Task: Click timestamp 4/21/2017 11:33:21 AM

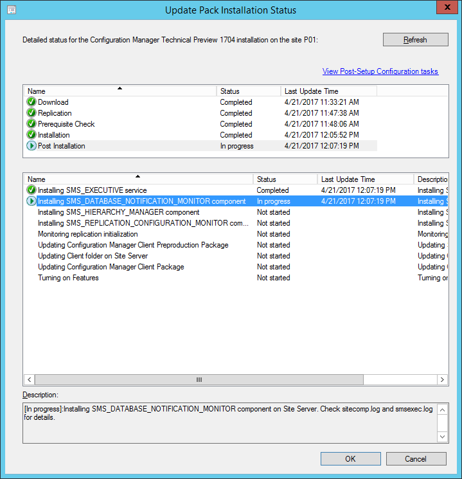Action: point(321,102)
